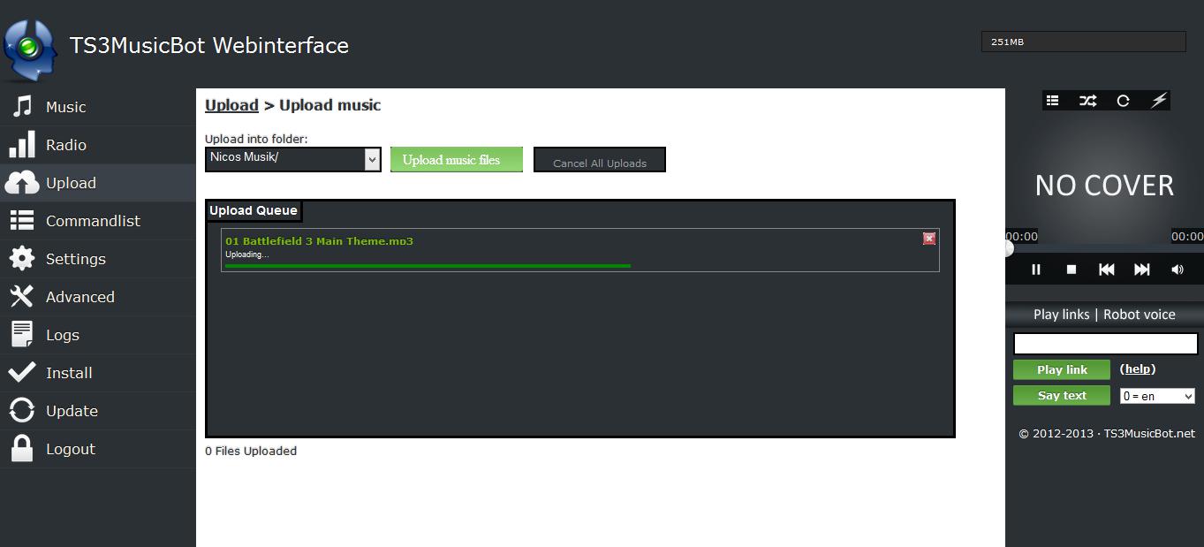Click the Play links heading text
This screenshot has width=1204, height=547.
tap(1061, 315)
